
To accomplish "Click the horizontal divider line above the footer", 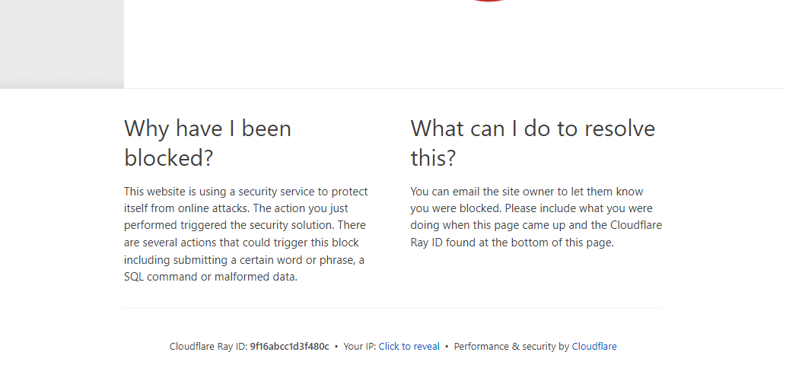I will click(x=393, y=308).
